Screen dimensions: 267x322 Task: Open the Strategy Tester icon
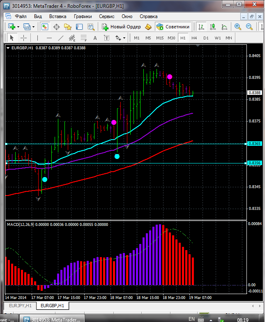pos(91,27)
